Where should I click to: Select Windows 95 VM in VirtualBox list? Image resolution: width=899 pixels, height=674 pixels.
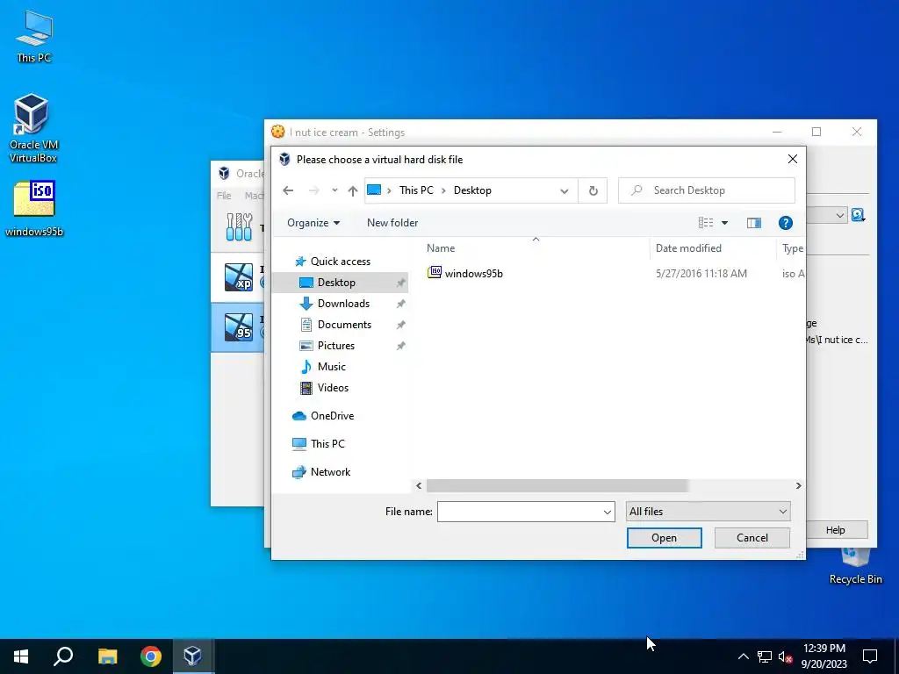tap(239, 326)
